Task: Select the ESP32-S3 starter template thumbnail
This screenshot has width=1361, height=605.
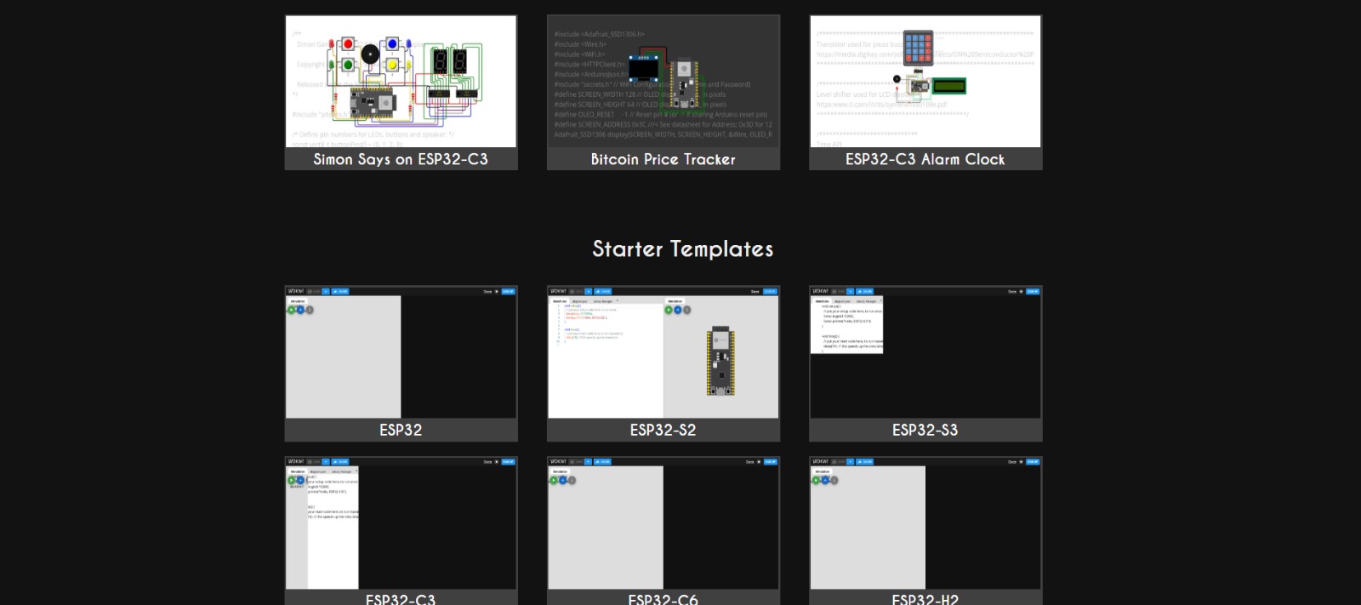Action: (x=925, y=352)
